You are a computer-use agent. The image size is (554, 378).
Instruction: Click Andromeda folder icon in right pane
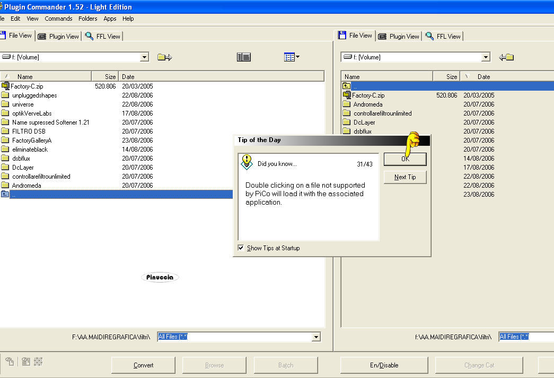click(x=347, y=104)
